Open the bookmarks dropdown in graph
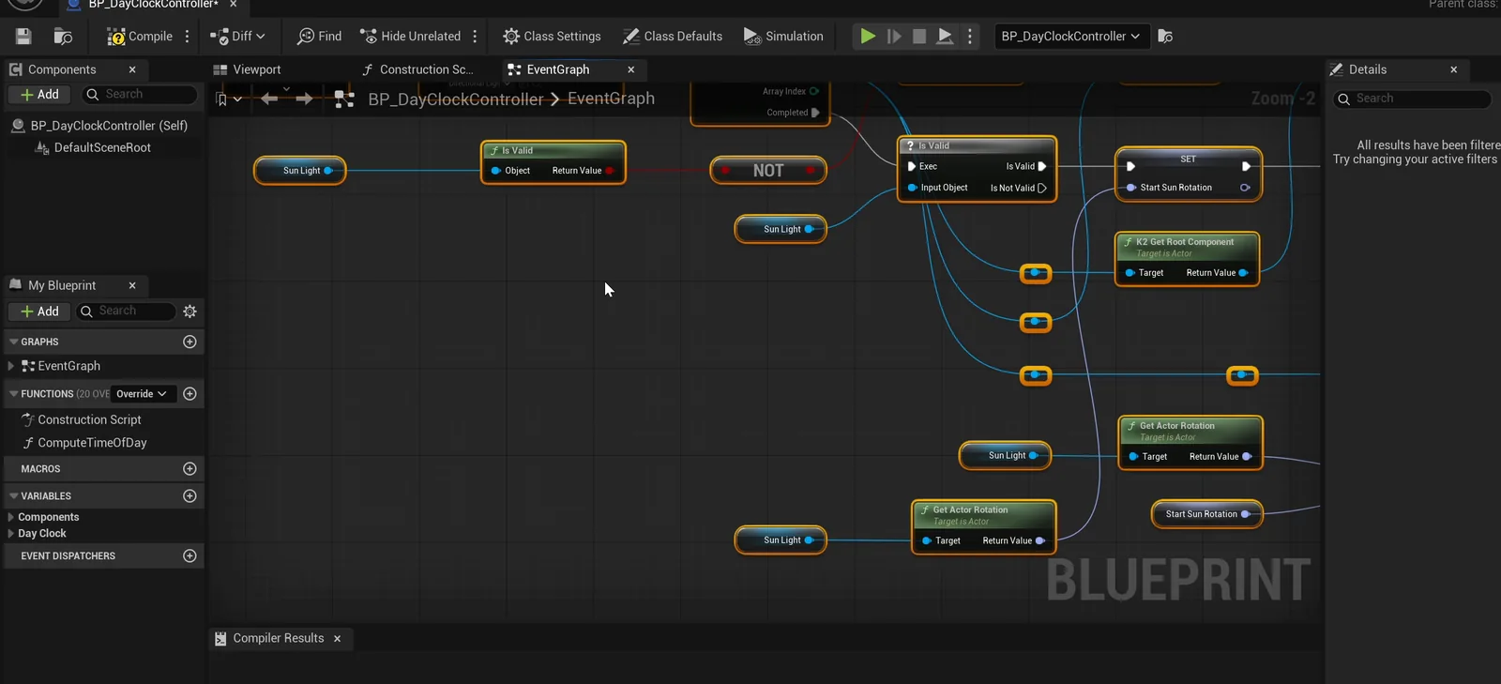The width and height of the screenshot is (1501, 684). (229, 99)
